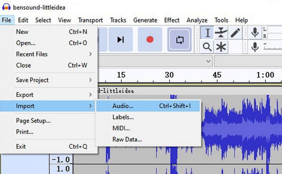
Task: Select the Envelope tool
Action: click(221, 33)
